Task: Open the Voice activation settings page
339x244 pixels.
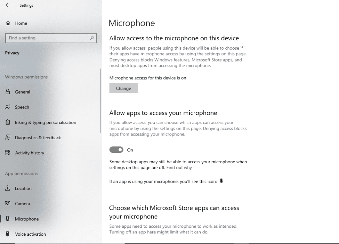Action: tap(30, 234)
